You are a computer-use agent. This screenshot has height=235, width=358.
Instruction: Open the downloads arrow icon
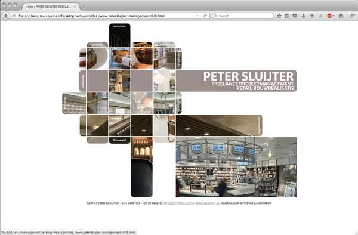(304, 16)
